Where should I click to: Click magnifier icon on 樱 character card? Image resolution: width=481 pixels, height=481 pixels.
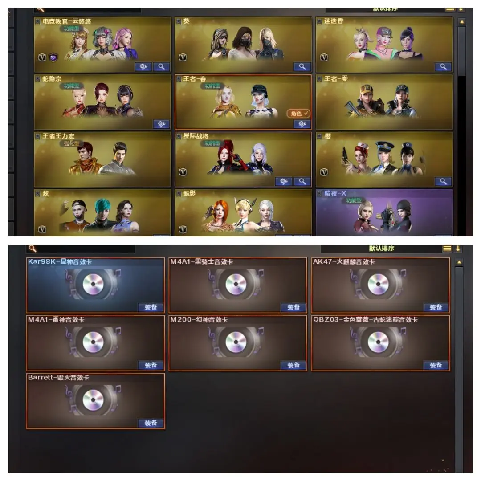[x=443, y=182]
